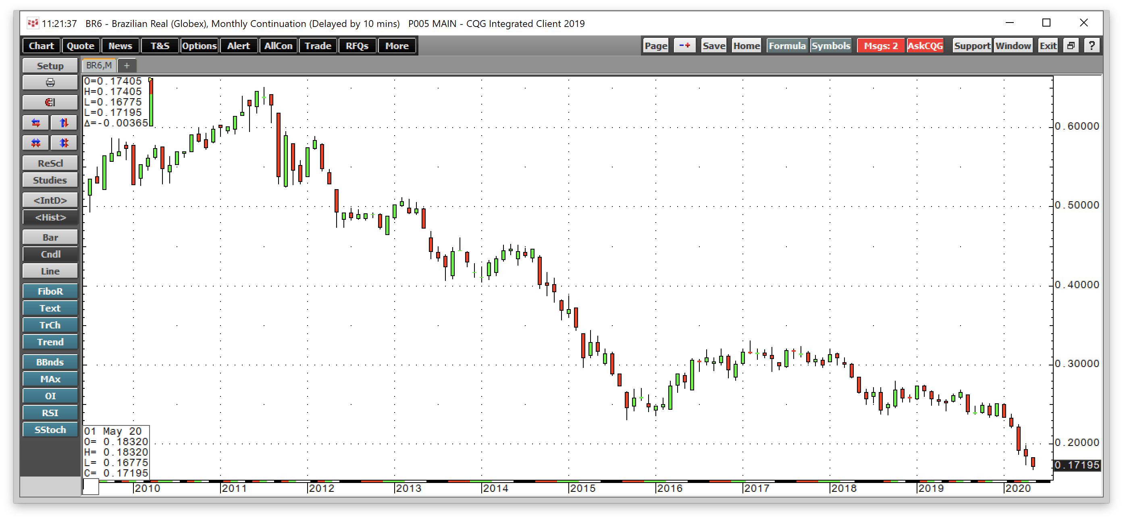
Task: Expand the More menu
Action: click(x=397, y=46)
